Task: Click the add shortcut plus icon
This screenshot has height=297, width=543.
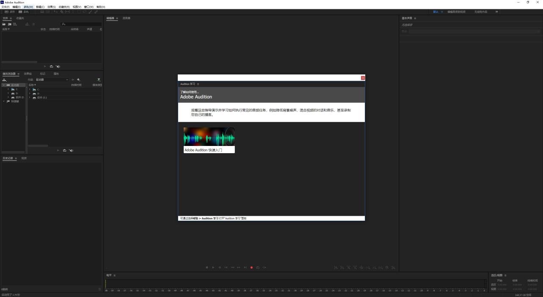Action: point(78,80)
